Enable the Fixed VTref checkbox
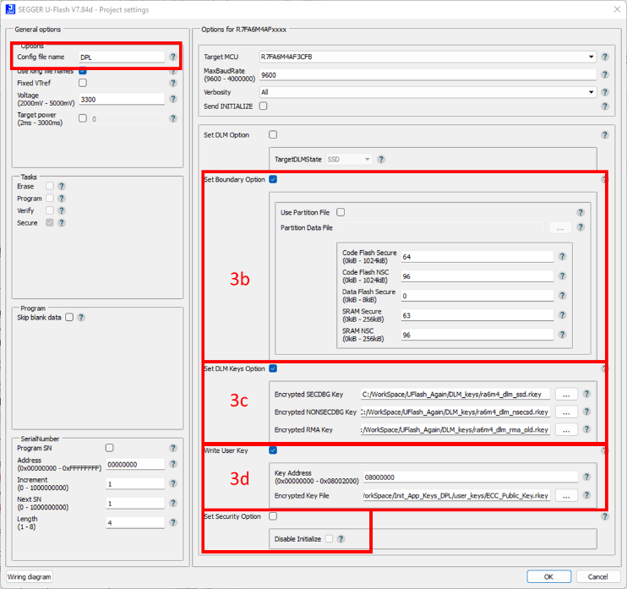Image resolution: width=627 pixels, height=589 pixels. coord(83,83)
